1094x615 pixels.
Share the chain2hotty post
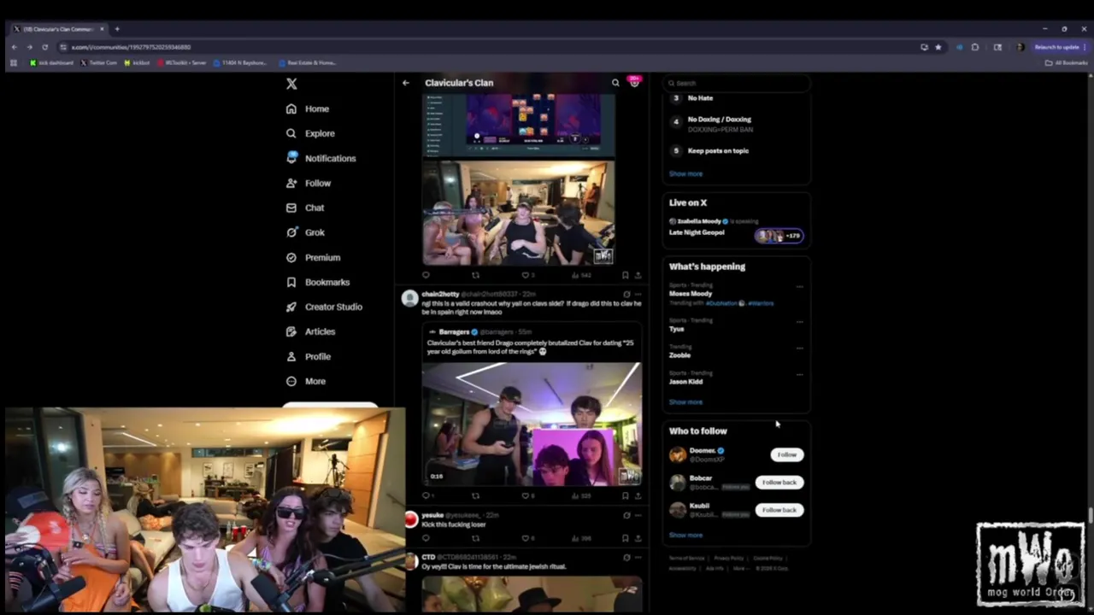pyautogui.click(x=638, y=495)
